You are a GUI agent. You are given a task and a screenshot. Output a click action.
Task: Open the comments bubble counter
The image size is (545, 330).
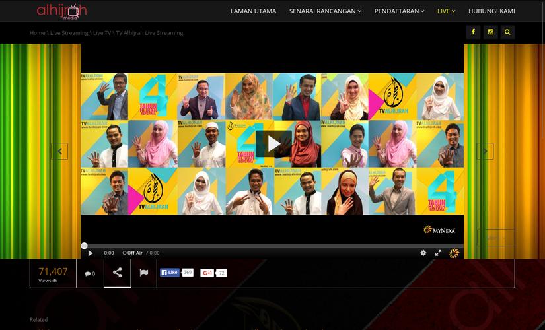90,273
